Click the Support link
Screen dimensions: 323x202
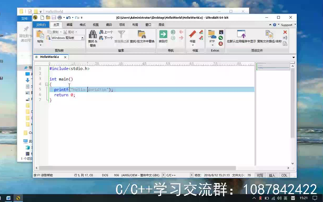(x=287, y=24)
